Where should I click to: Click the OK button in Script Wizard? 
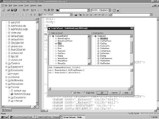click(102, 93)
